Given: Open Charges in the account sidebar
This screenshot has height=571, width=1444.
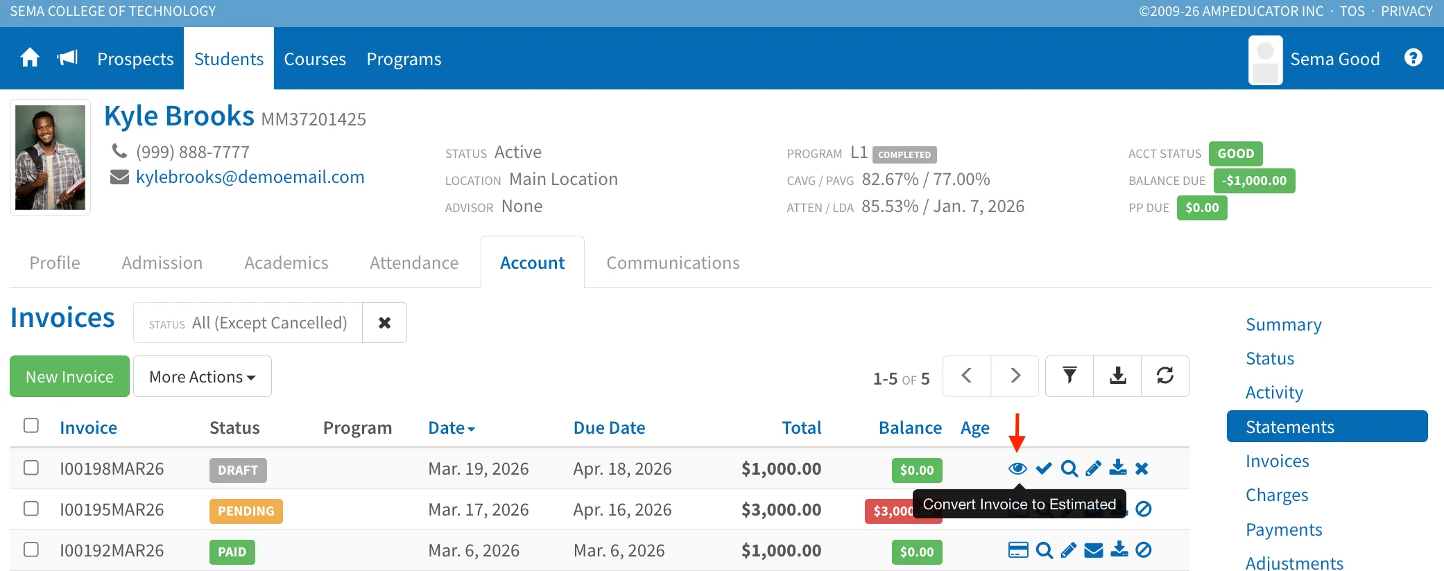Looking at the screenshot, I should (x=1277, y=495).
